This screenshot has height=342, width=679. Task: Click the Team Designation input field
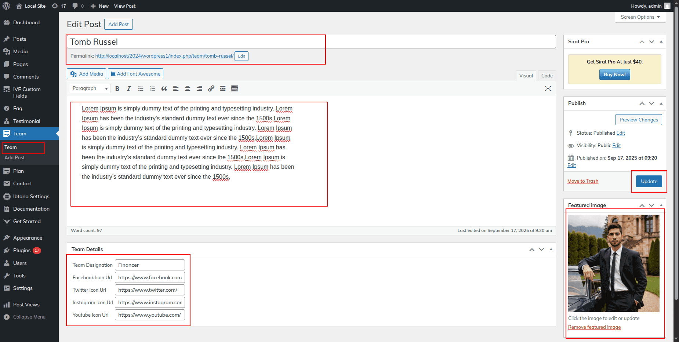(x=150, y=265)
